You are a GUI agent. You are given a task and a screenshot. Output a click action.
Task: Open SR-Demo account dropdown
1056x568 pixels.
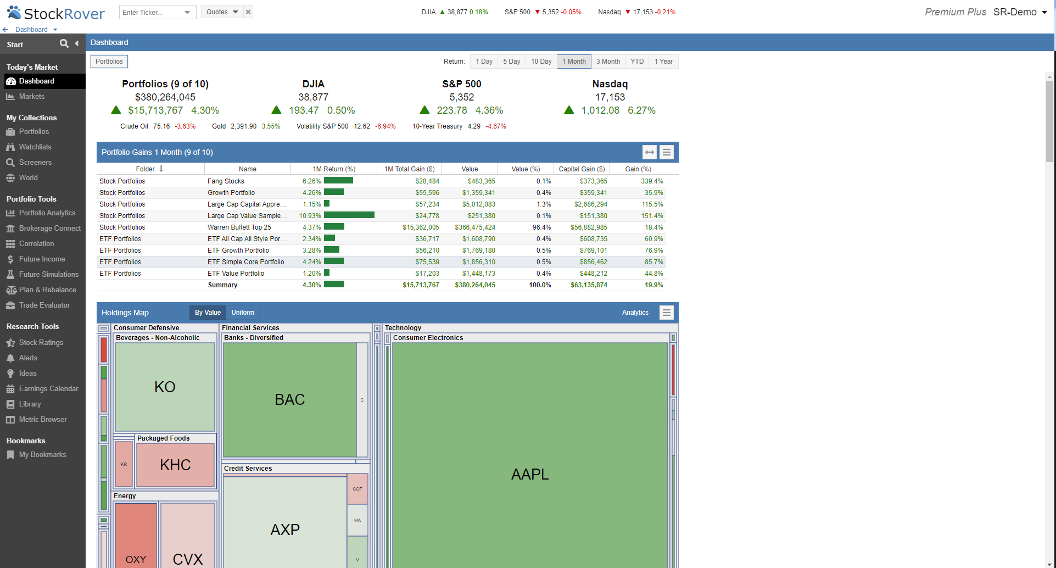pos(1020,12)
